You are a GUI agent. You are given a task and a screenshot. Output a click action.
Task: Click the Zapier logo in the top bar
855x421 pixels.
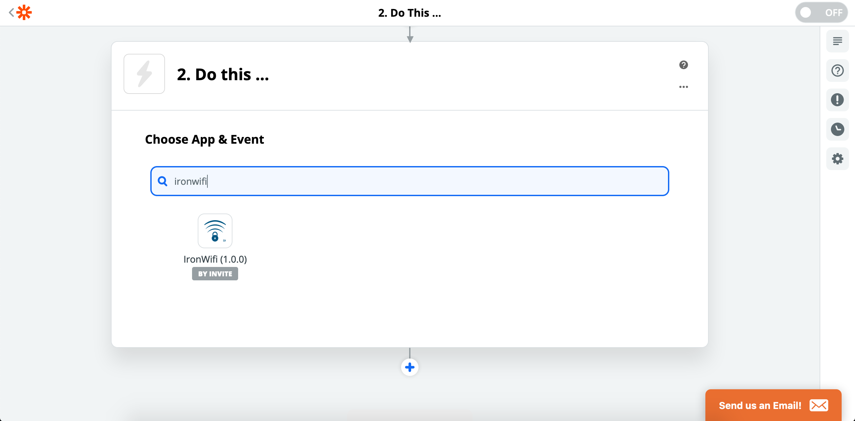pos(24,12)
